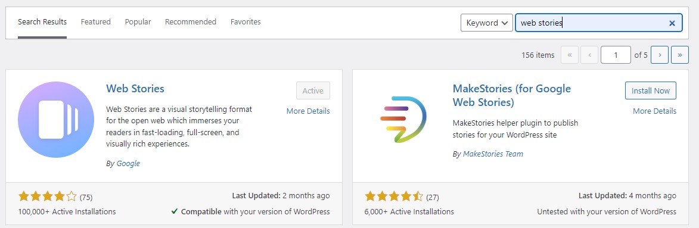Open the MakeStories Team author link
The width and height of the screenshot is (699, 228).
point(493,154)
